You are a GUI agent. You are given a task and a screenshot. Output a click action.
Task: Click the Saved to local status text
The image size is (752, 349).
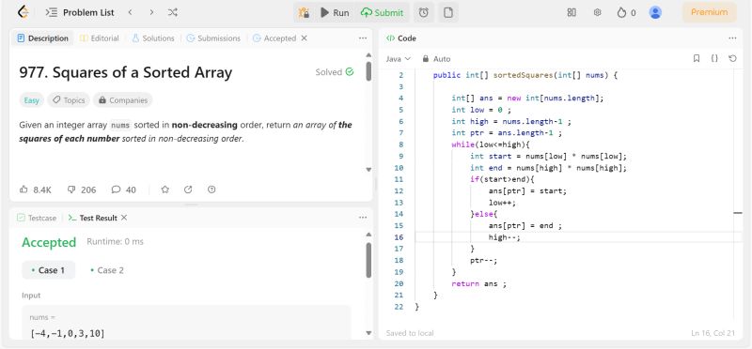click(410, 333)
